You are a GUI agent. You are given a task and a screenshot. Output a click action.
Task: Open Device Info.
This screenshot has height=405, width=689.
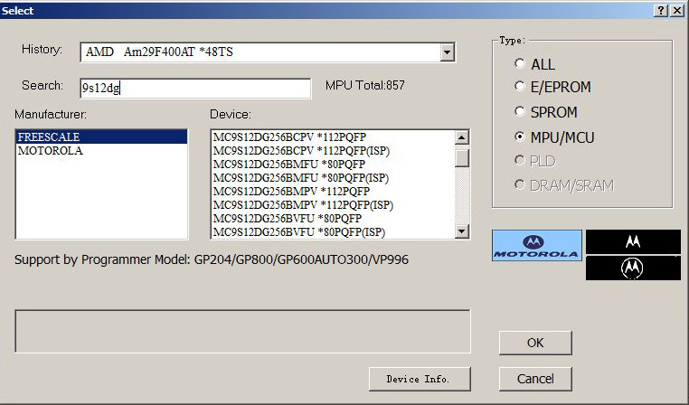click(x=420, y=379)
